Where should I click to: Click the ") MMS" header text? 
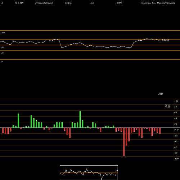tap(119, 3)
